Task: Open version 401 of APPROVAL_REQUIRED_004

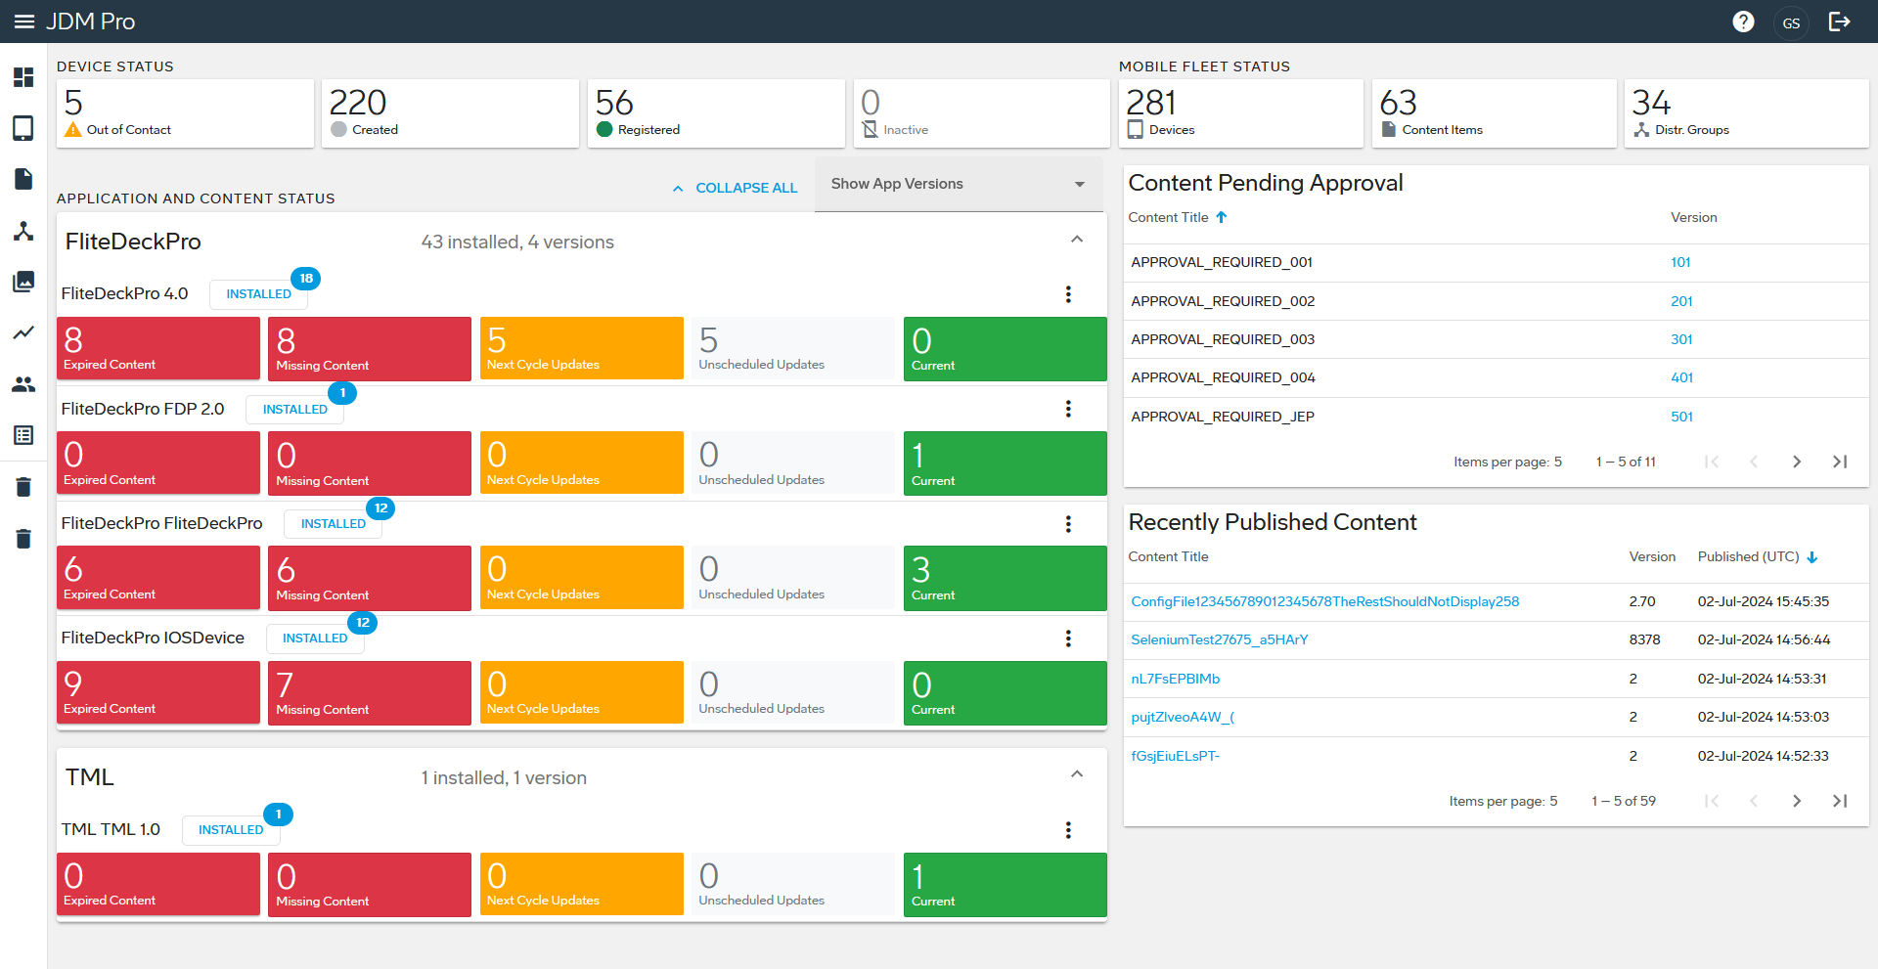Action: (x=1681, y=377)
